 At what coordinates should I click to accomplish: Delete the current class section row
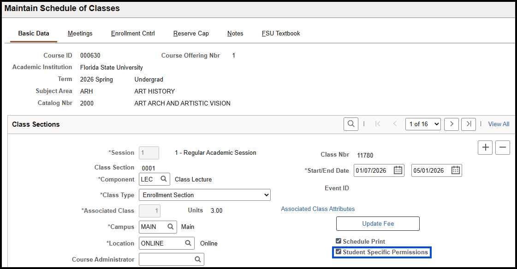point(502,147)
